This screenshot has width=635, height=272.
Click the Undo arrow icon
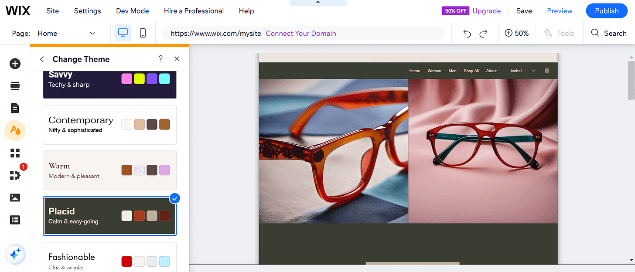click(x=467, y=33)
